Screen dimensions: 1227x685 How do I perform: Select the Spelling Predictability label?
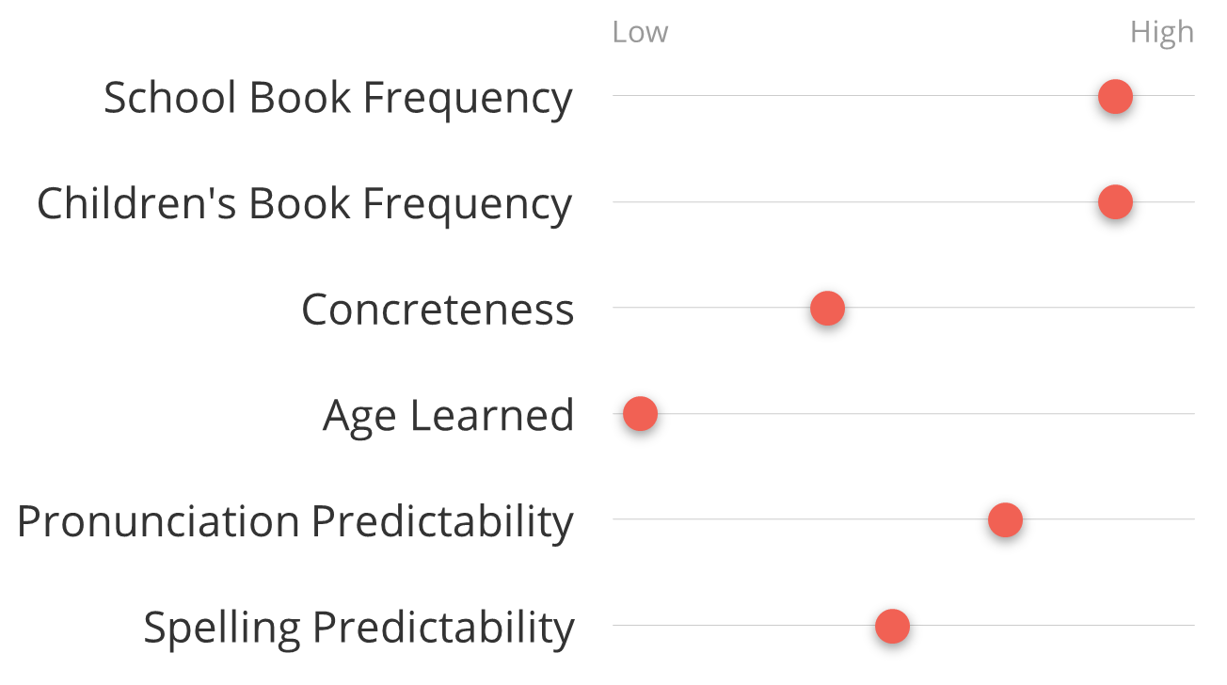tap(359, 628)
